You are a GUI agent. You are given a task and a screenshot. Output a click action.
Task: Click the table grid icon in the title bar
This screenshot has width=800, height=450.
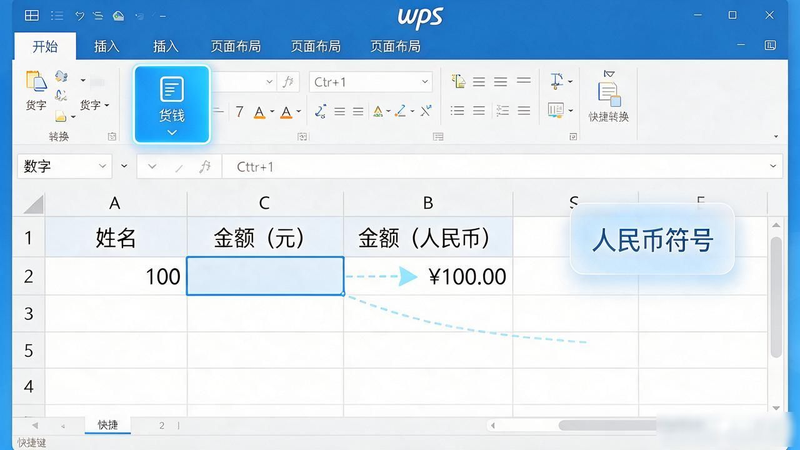coord(31,16)
